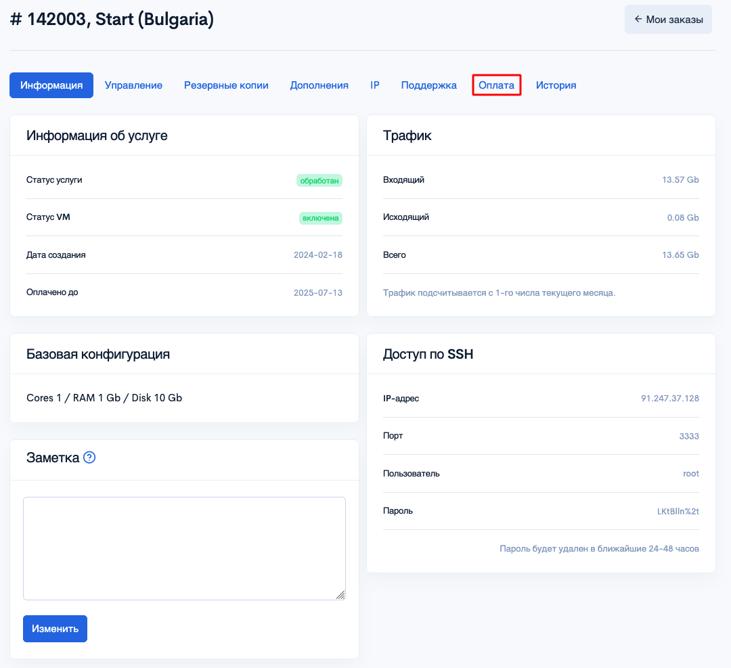Click the Изменить button
731x668 pixels.
pyautogui.click(x=55, y=628)
